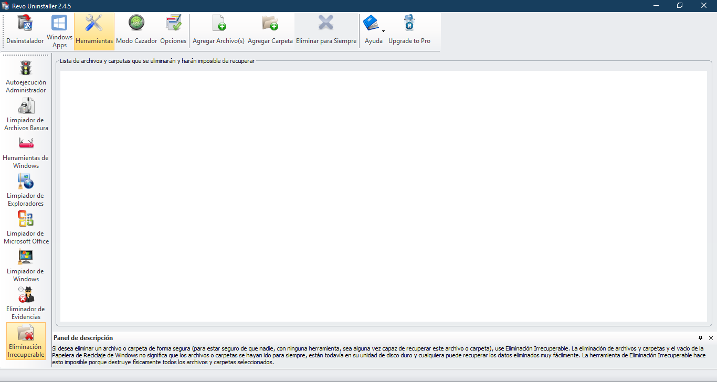Open Windows Apps list
The height and width of the screenshot is (382, 717).
pos(59,31)
